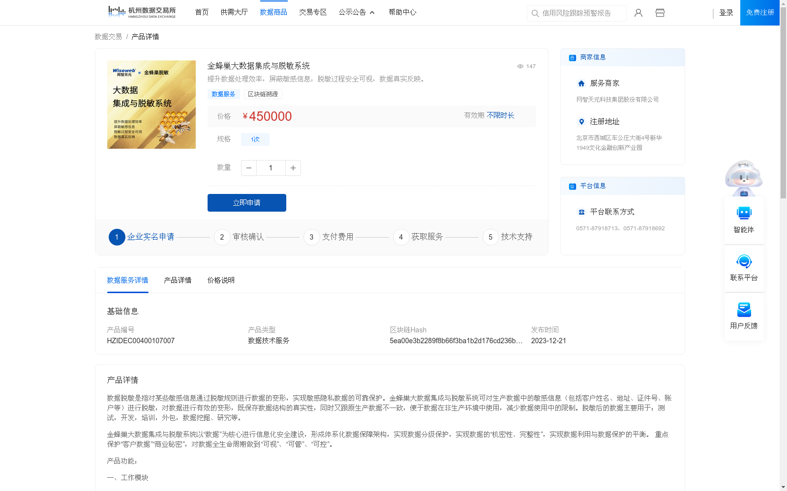Click product title 金蜂巢大数据集成与脱敏系统
Image resolution: width=787 pixels, height=491 pixels.
click(x=258, y=66)
